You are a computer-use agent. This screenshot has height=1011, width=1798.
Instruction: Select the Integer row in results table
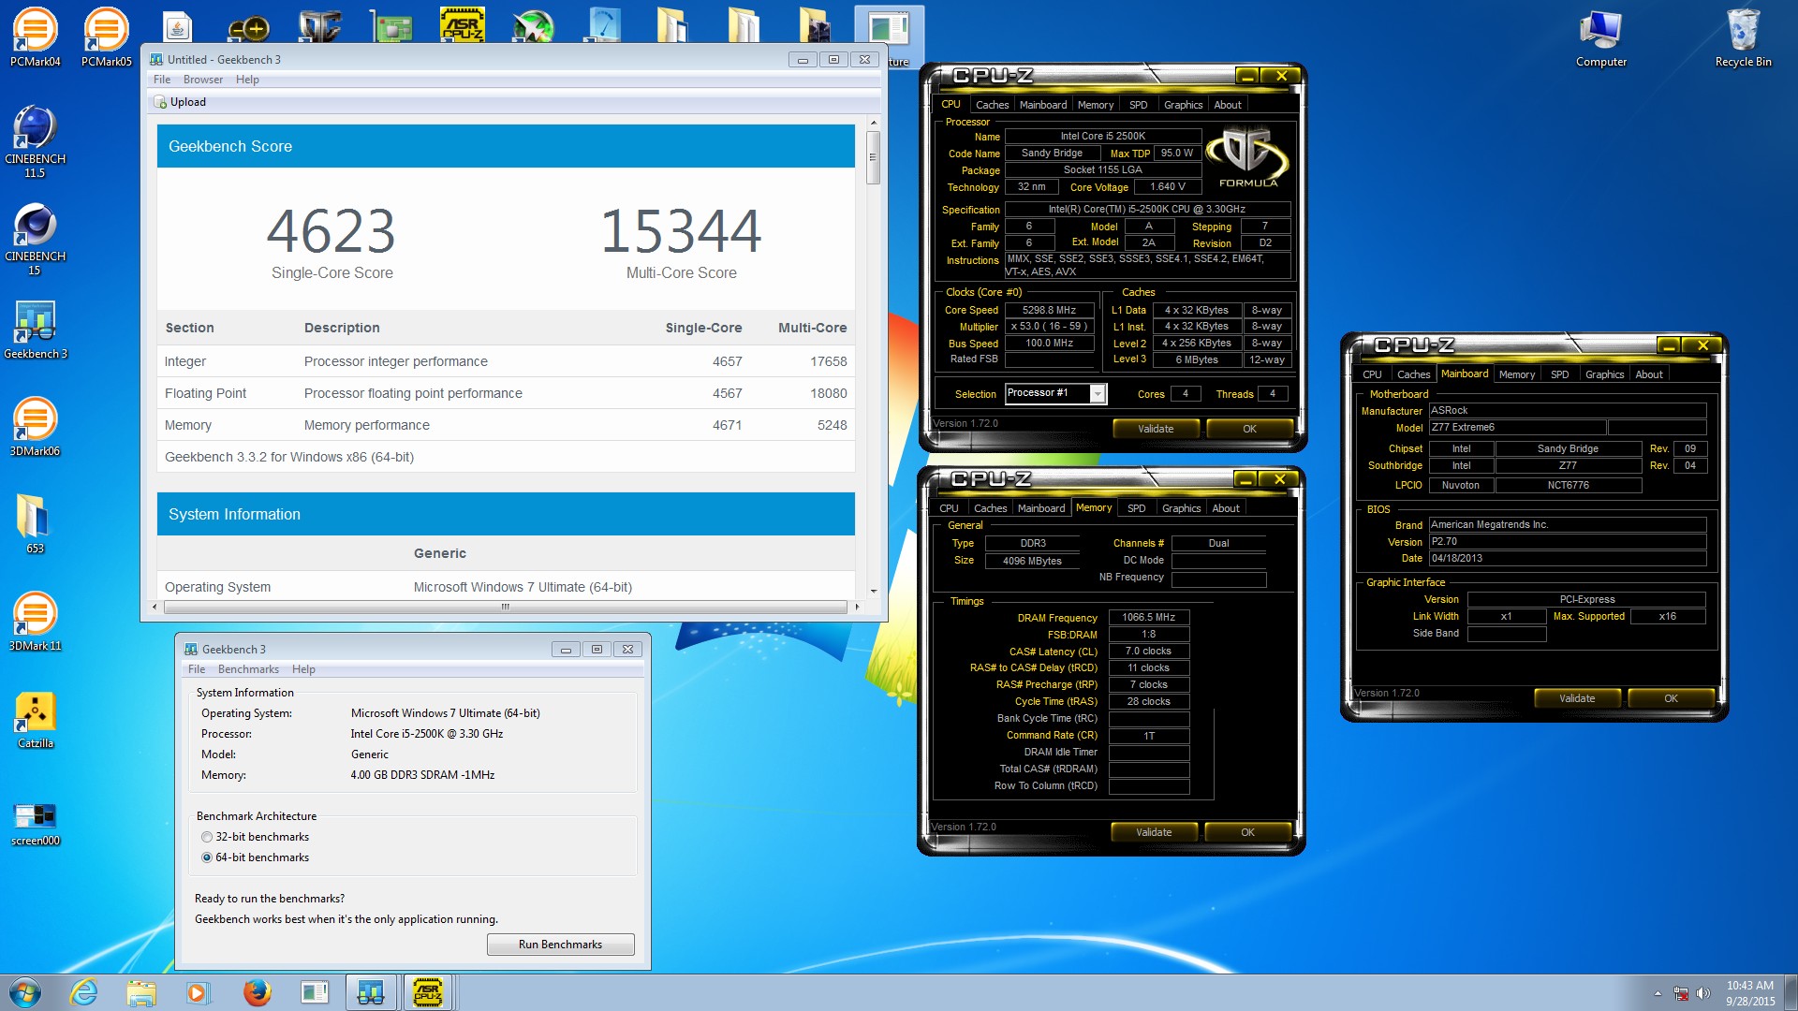click(506, 361)
